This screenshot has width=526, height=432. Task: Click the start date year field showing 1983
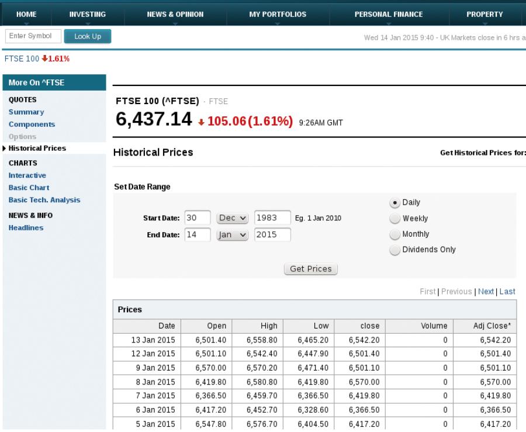click(x=272, y=217)
